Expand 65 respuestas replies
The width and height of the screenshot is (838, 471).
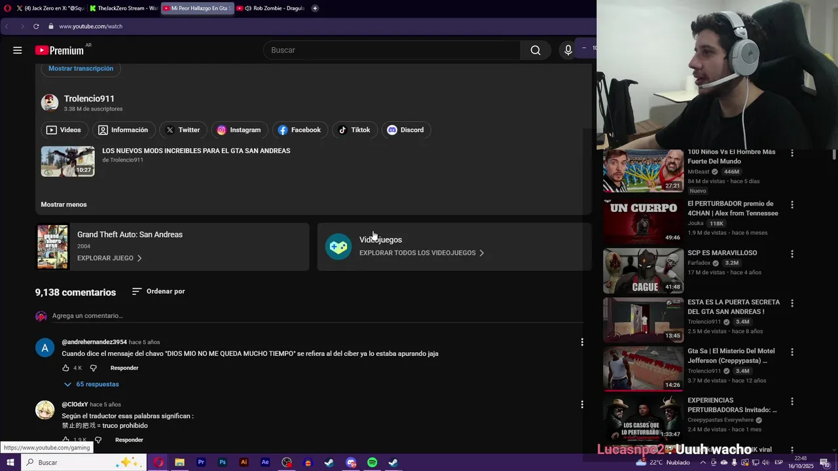pyautogui.click(x=92, y=385)
